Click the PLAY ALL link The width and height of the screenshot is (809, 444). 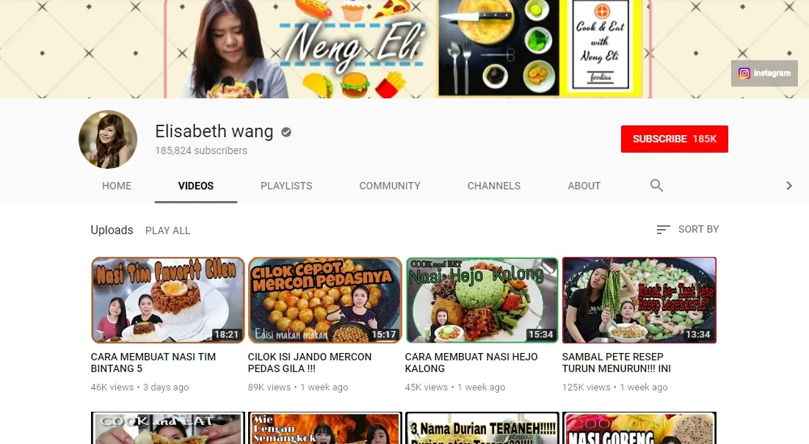tap(167, 230)
